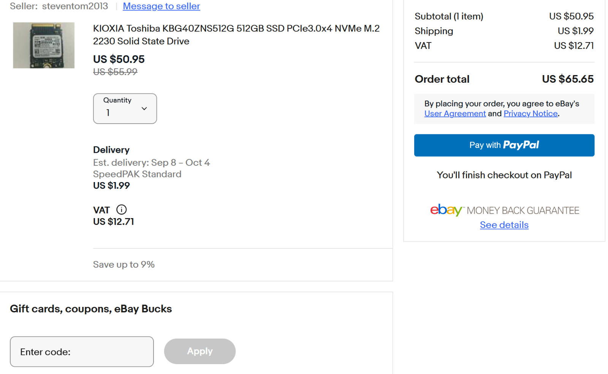The height and width of the screenshot is (374, 608).
Task: Click the Enter code input field
Action: tap(82, 352)
